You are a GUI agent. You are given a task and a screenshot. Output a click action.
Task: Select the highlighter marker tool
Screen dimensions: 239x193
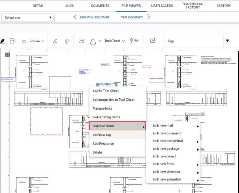click(2, 41)
